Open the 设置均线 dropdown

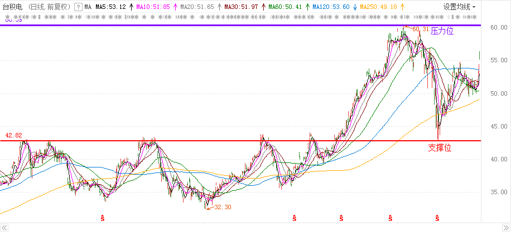(x=459, y=7)
